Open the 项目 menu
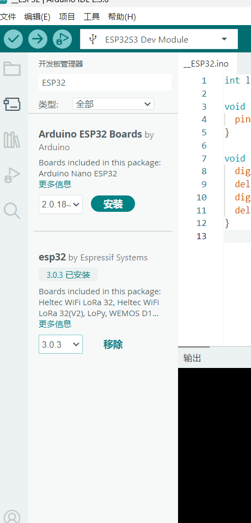Screen dimensions: 251x523 click(67, 17)
